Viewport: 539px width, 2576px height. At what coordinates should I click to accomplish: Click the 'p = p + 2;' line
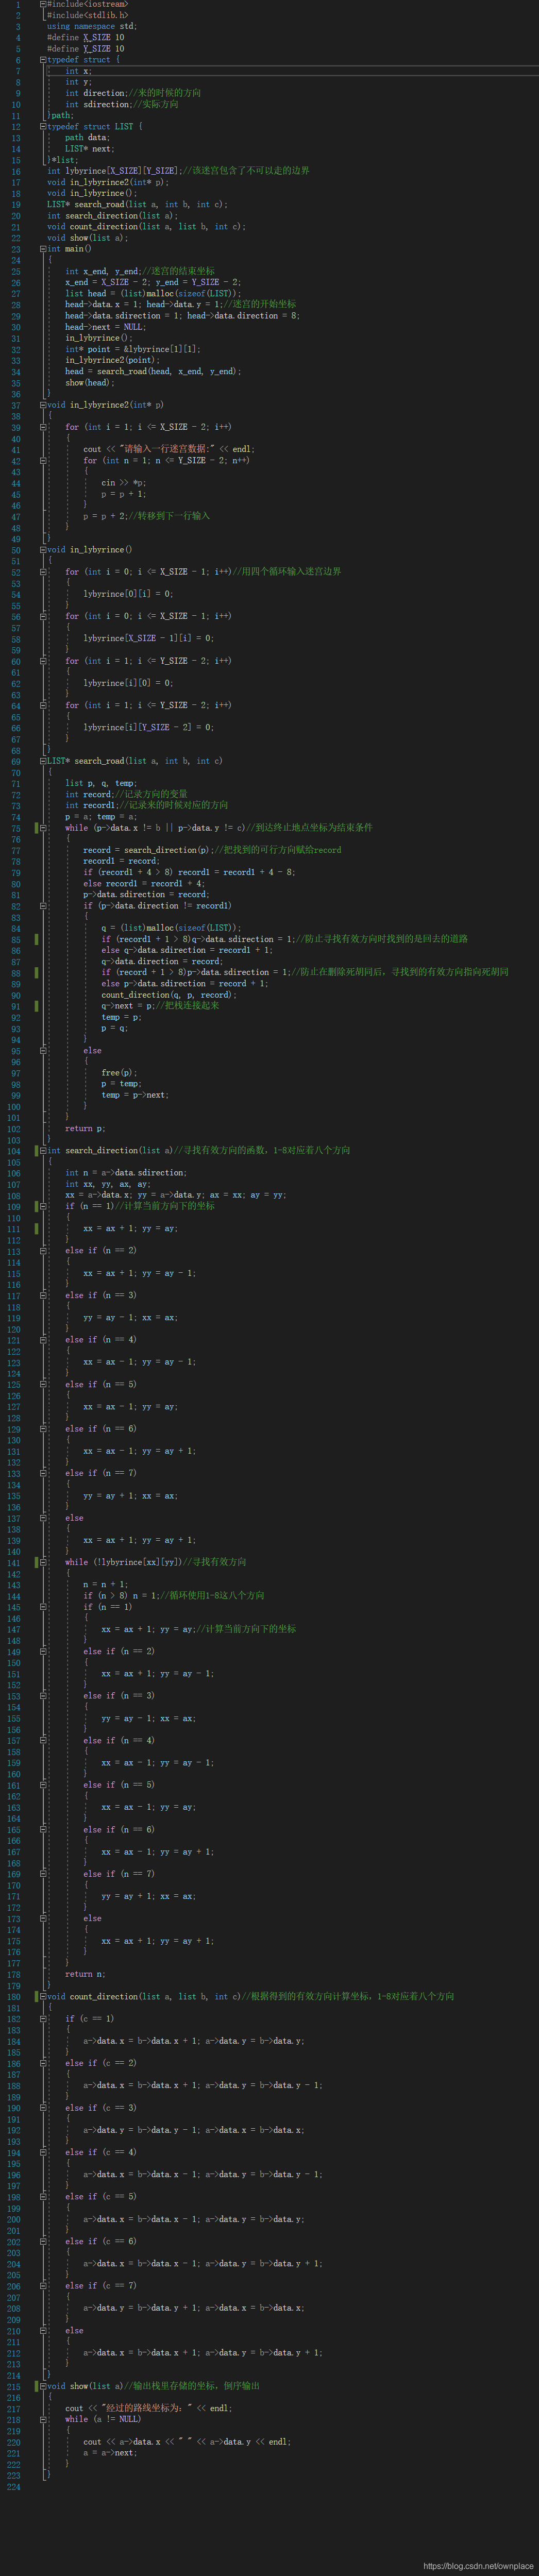(147, 516)
